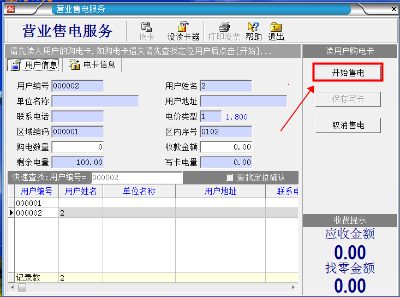The height and width of the screenshot is (297, 400).
Task: Click the 单位名称 input field
Action: 95,102
